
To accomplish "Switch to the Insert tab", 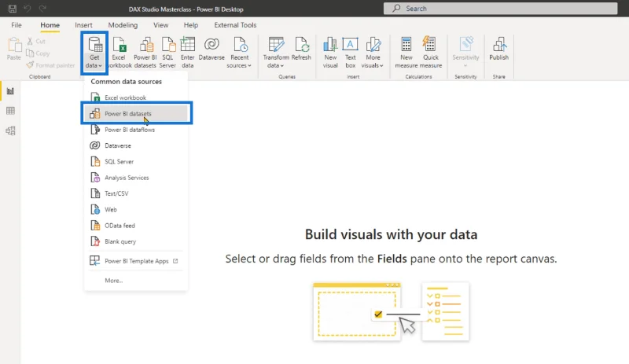I will coord(83,25).
